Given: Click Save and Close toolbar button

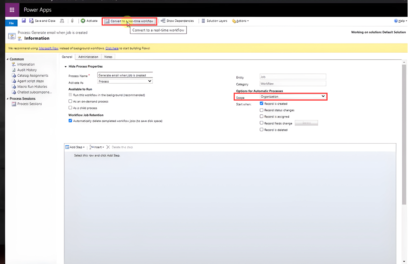Looking at the screenshot, I should point(42,21).
